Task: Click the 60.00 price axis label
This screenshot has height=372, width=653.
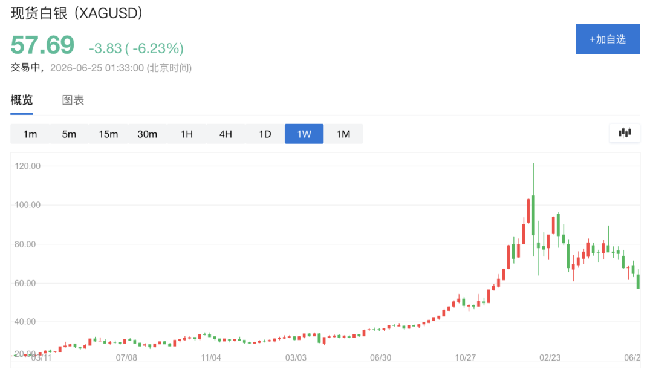Action: (25, 283)
